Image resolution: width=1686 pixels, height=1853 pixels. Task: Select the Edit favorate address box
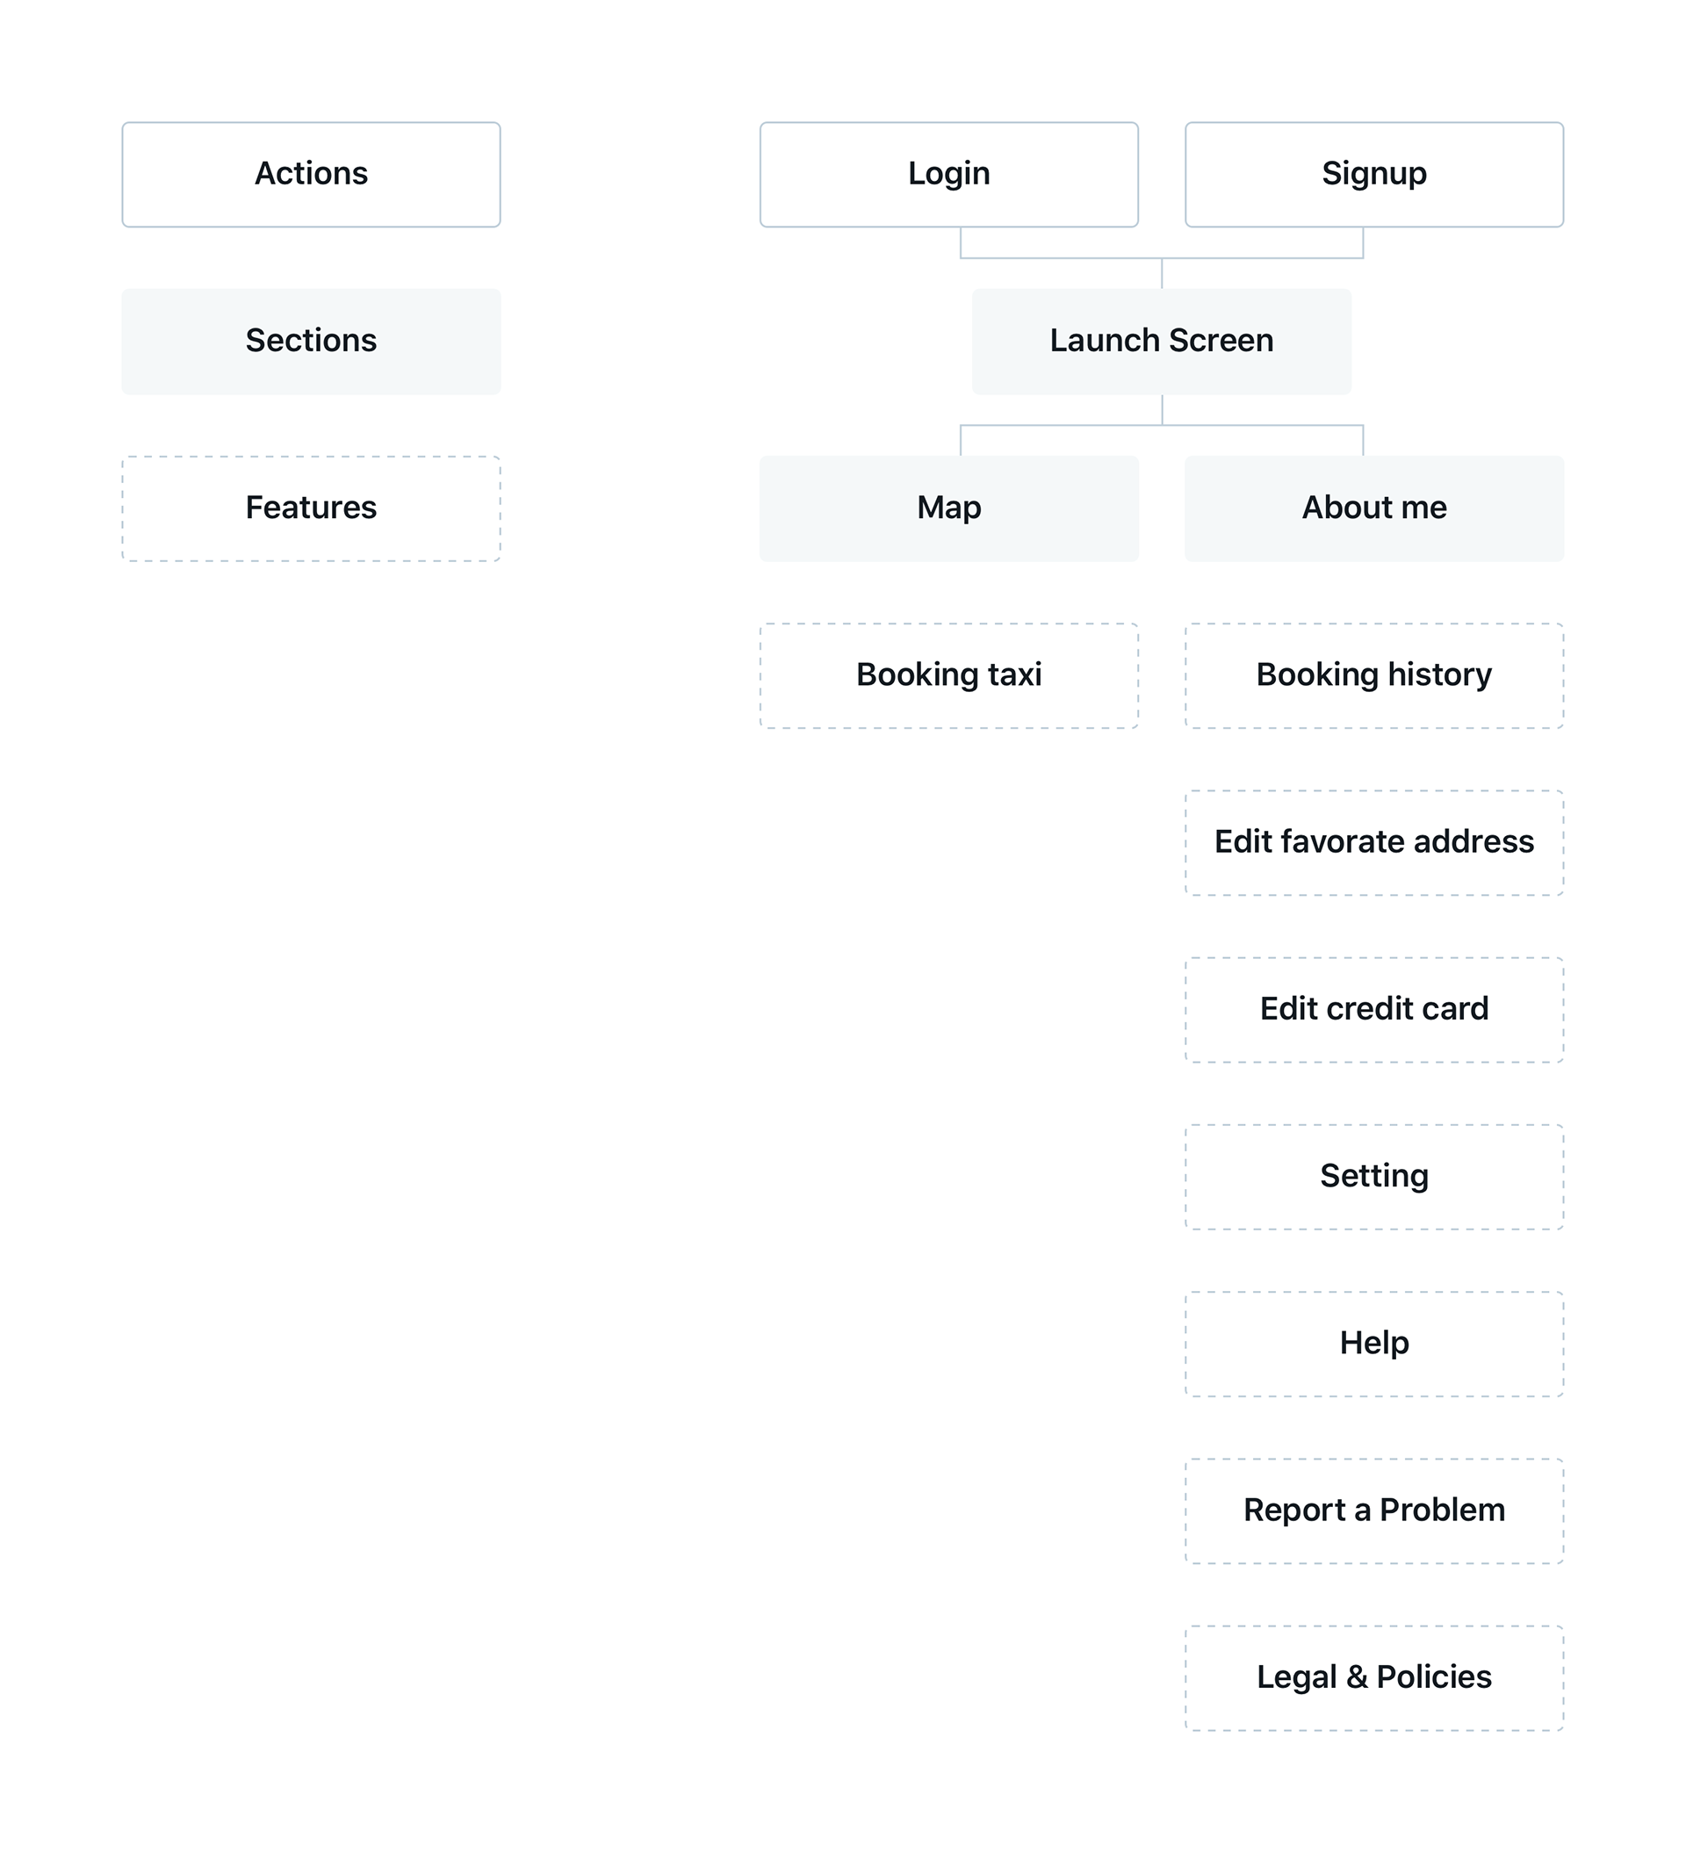(x=1373, y=843)
